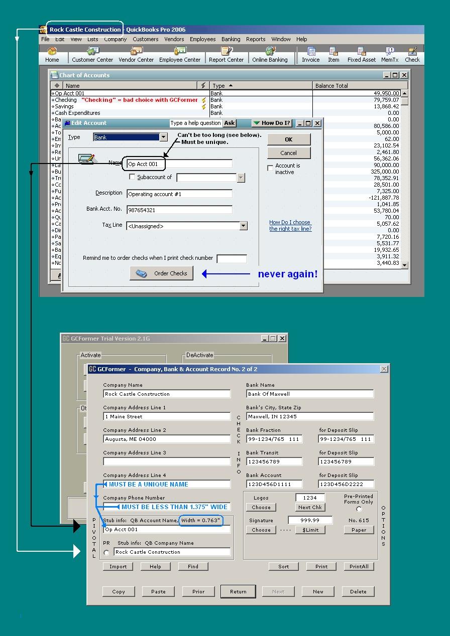Click OK in Edit Account dialog
This screenshot has width=450, height=636.
tap(289, 139)
